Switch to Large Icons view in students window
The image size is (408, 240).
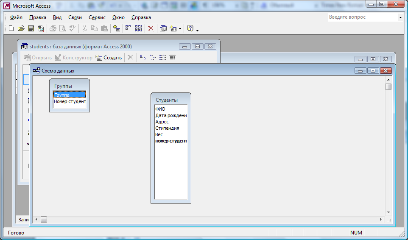pos(143,58)
